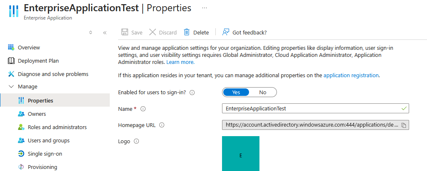Click the Homepage URL field
The width and height of the screenshot is (427, 171).
click(x=315, y=125)
